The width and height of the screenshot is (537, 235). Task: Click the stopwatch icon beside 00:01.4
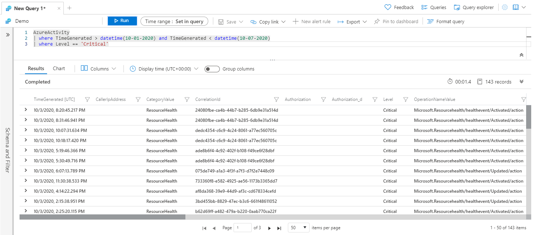point(450,82)
